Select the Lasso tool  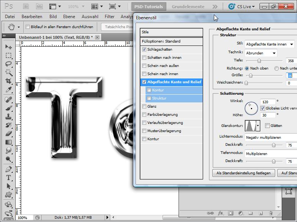9,64
